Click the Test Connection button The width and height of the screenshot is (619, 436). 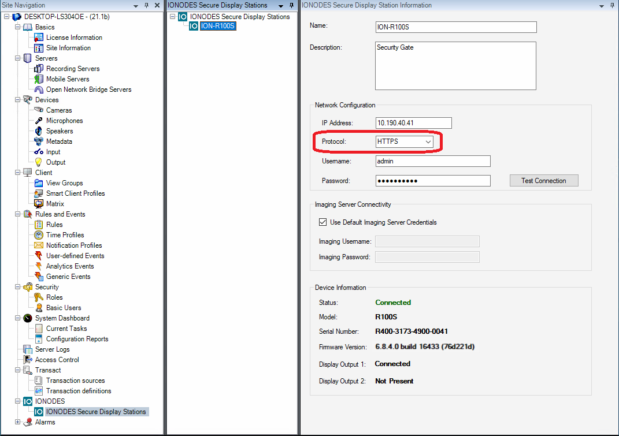click(544, 181)
